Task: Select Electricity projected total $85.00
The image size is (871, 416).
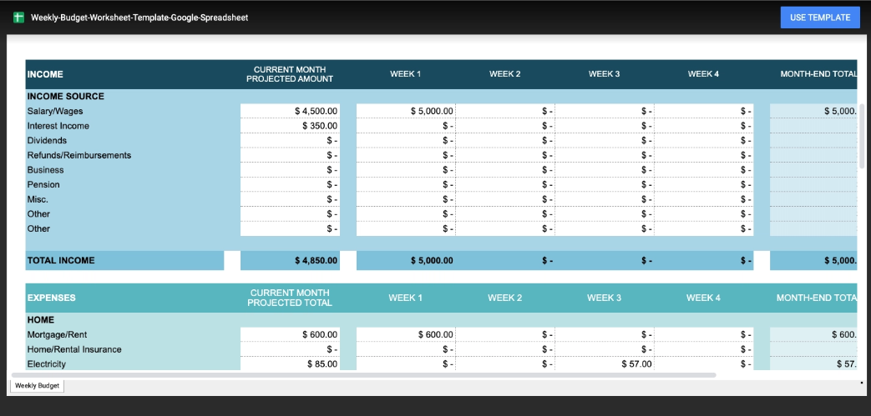Action: pos(290,364)
